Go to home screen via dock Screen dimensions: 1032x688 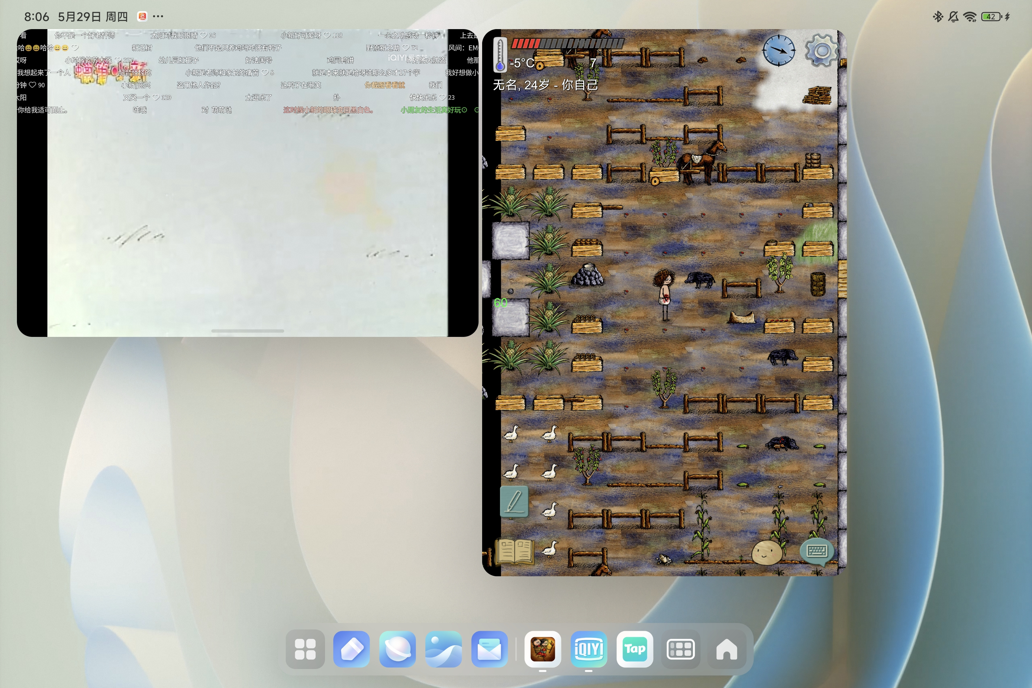727,649
